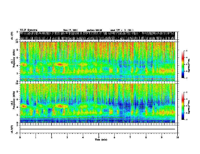Click the time axis tick label '9'

162,137
